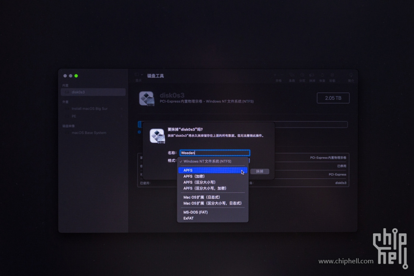This screenshot has width=414, height=276.
Task: Choose APFS（区分大小写）format option
Action: click(x=212, y=182)
